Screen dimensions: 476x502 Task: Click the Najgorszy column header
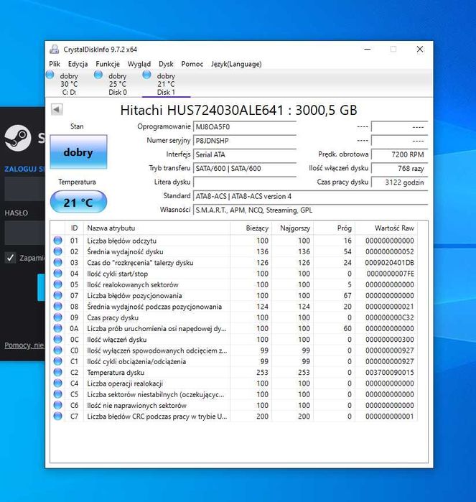pos(293,228)
